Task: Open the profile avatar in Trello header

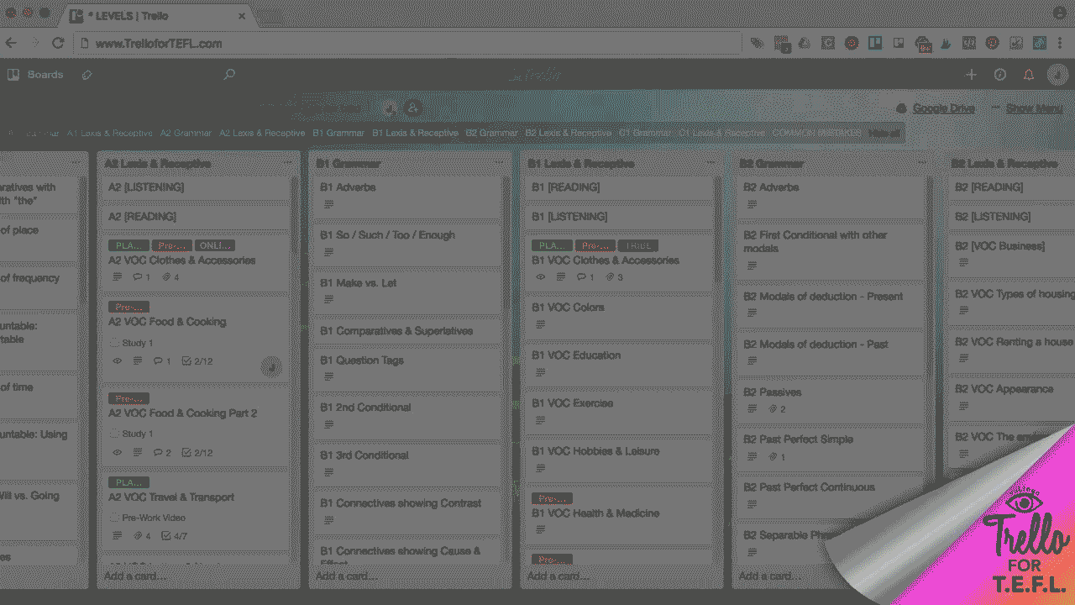Action: [x=1057, y=75]
